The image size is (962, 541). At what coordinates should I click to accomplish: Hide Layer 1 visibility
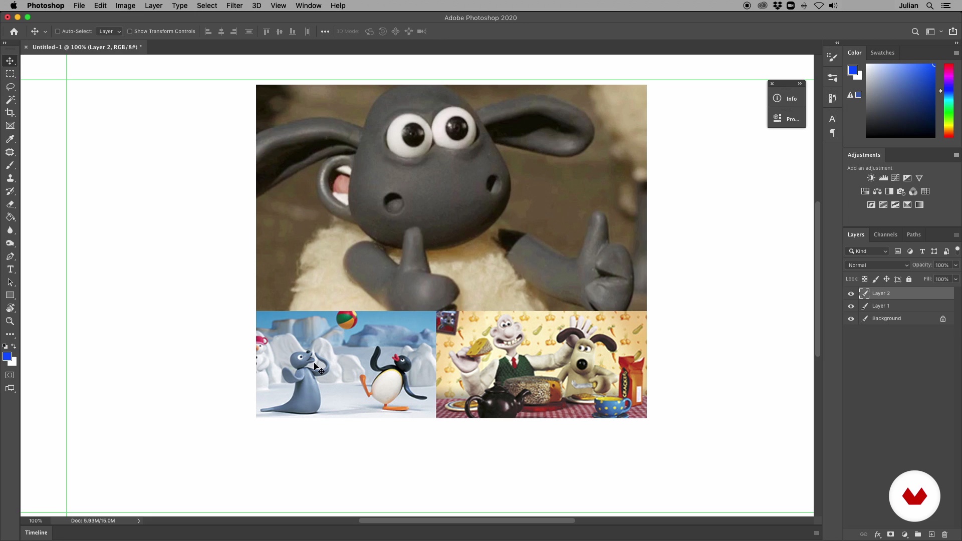851,306
